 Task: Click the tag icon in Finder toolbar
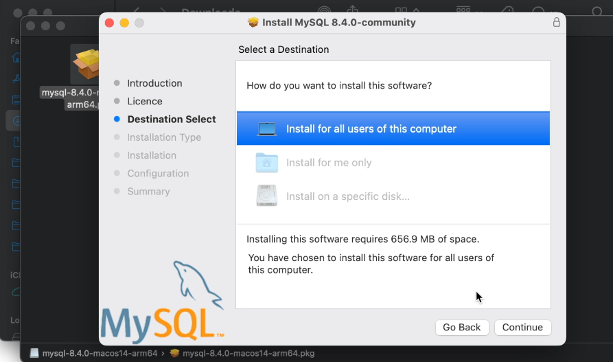pyautogui.click(x=507, y=11)
